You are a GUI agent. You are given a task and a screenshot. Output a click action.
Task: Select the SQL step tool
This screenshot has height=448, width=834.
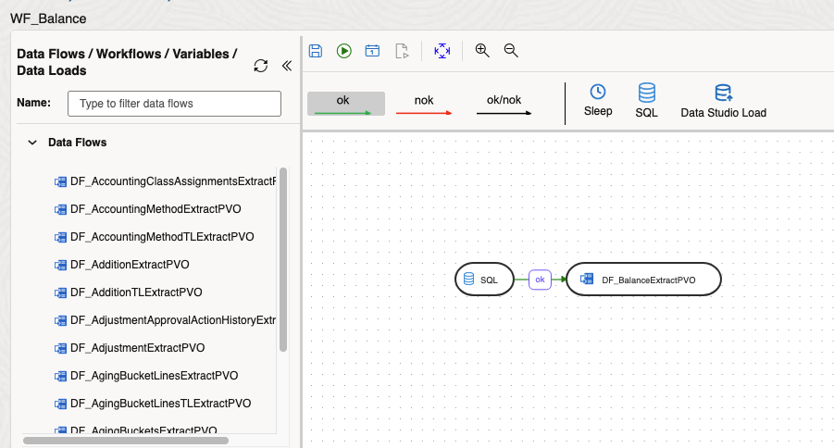click(646, 101)
